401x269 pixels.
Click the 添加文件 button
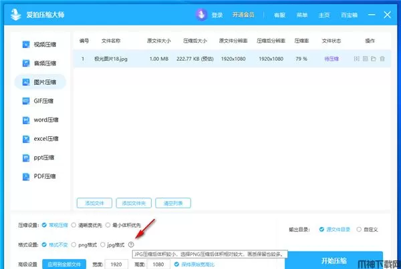point(94,202)
